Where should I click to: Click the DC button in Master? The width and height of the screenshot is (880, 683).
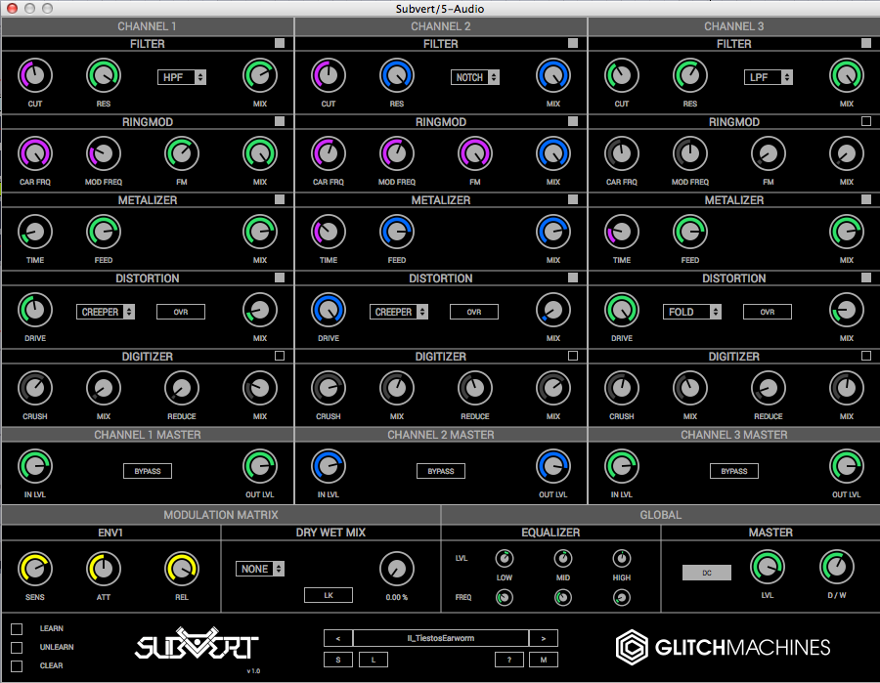706,573
